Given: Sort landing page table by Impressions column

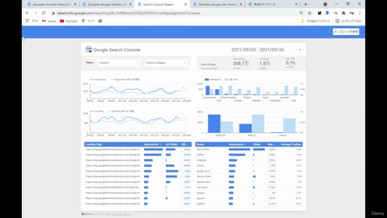Looking at the screenshot, I should [152, 144].
